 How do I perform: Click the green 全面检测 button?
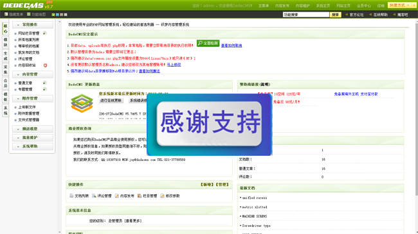tap(208, 43)
